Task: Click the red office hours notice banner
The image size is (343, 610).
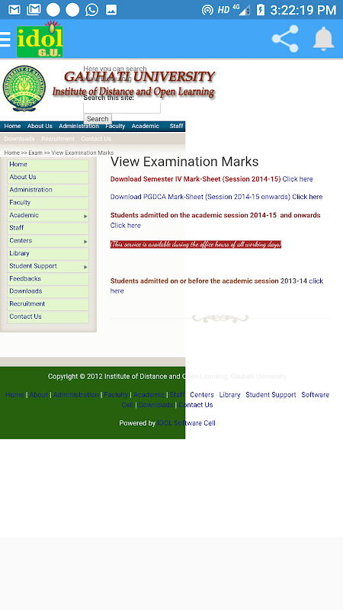Action: (196, 244)
